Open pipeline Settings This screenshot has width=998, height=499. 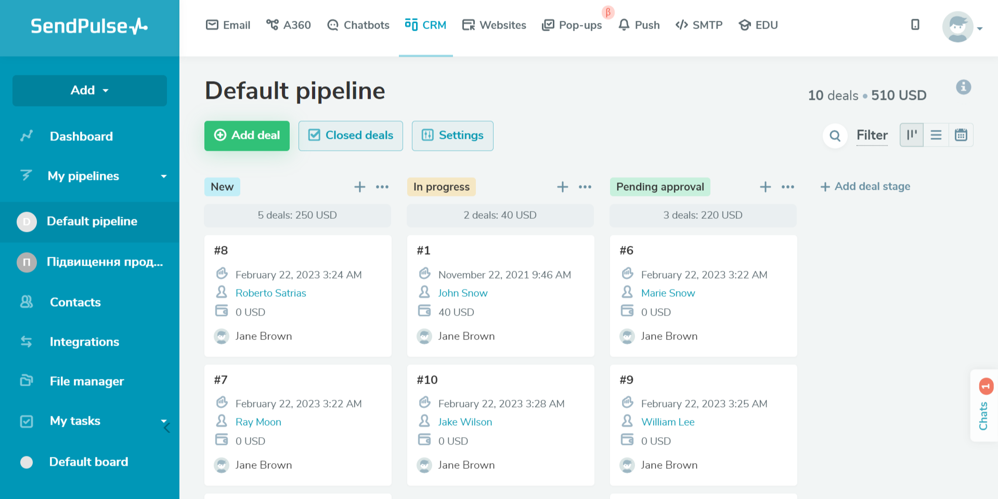[x=452, y=136]
